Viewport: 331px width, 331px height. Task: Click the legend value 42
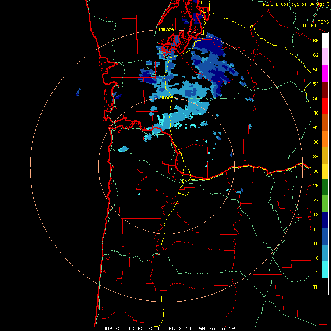point(316,128)
